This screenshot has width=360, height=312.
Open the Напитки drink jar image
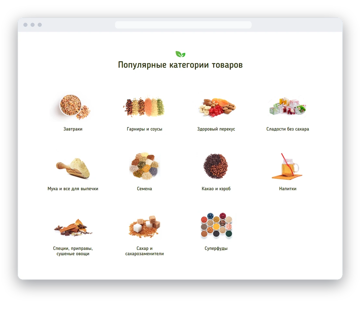pyautogui.click(x=287, y=166)
